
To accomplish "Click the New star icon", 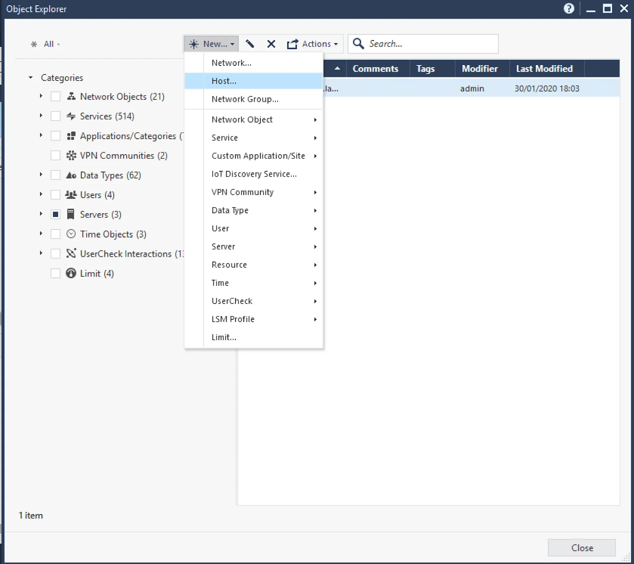I will click(194, 44).
